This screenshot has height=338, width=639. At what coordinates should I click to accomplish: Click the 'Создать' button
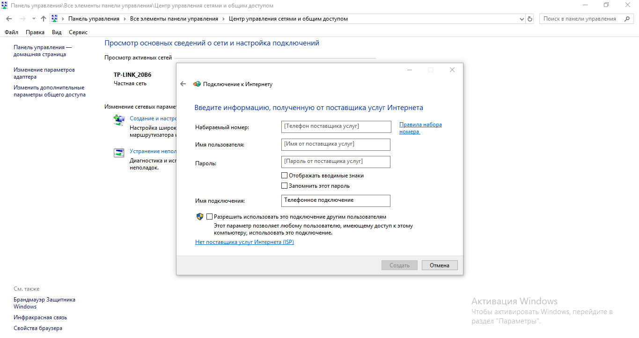click(x=399, y=265)
